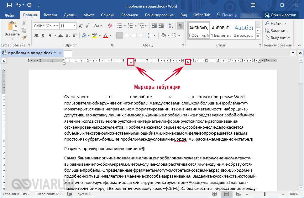Screen dimensions: 304x198
Task: Open the line spacing dropdown
Action: coord(155,35)
